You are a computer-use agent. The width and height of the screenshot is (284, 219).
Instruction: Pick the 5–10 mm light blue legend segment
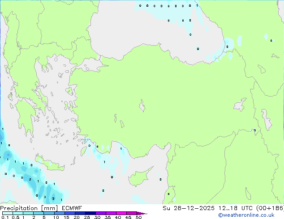coord(49,213)
